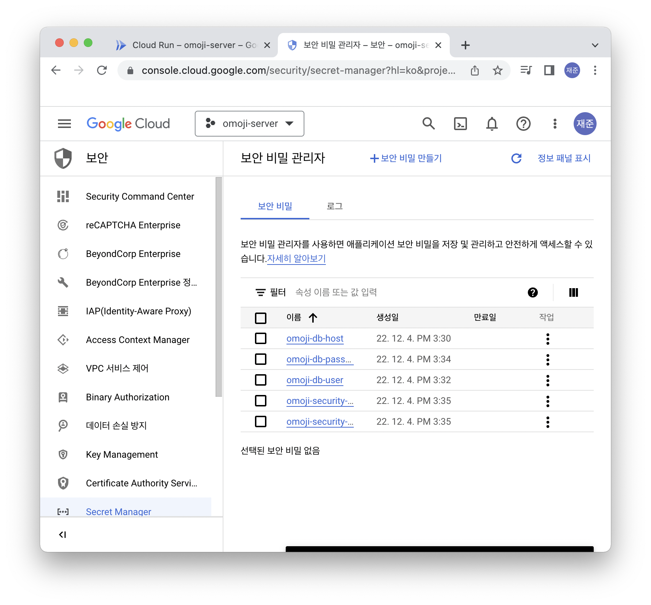Open column display options icon
This screenshot has width=651, height=605.
[x=574, y=292]
